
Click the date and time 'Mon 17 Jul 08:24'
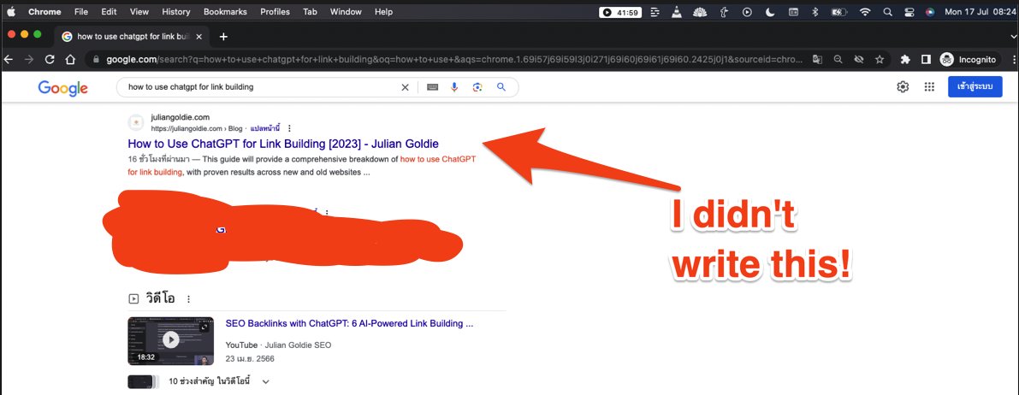click(980, 12)
